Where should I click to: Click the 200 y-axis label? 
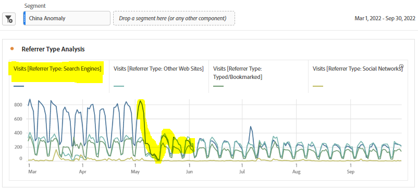pos(18,147)
